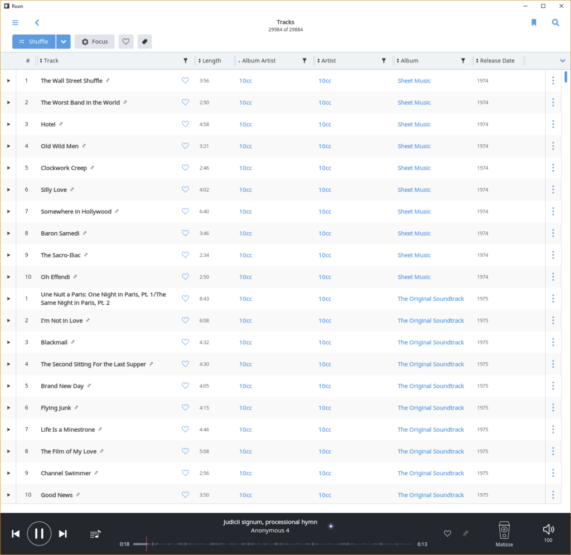
Task: Open the hamburger navigation menu
Action: point(15,22)
